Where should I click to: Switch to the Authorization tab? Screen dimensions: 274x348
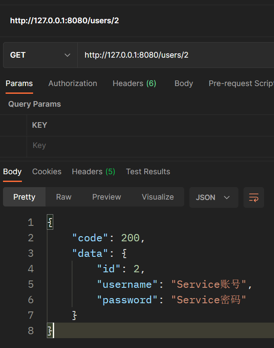tap(73, 83)
